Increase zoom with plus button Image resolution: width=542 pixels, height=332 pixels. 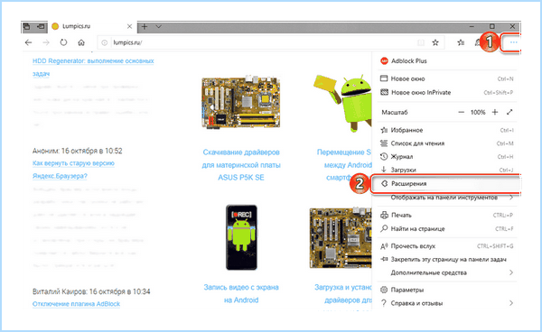tap(495, 112)
